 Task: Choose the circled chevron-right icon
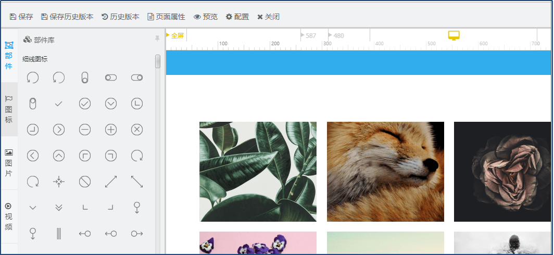(x=59, y=130)
